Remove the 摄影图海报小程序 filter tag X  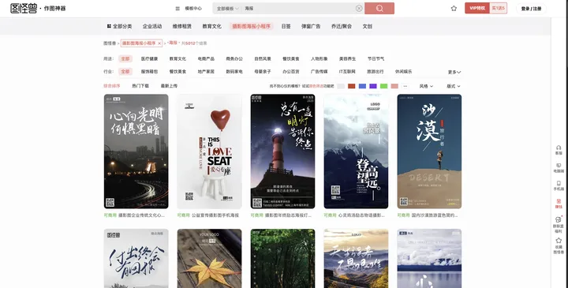tap(159, 43)
